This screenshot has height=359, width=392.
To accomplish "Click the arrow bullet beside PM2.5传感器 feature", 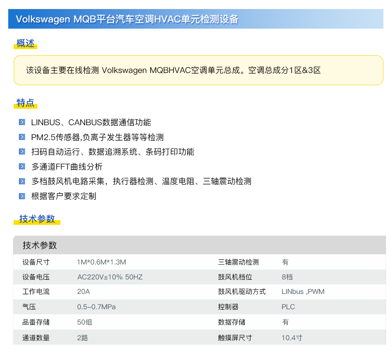I will click(x=22, y=137).
